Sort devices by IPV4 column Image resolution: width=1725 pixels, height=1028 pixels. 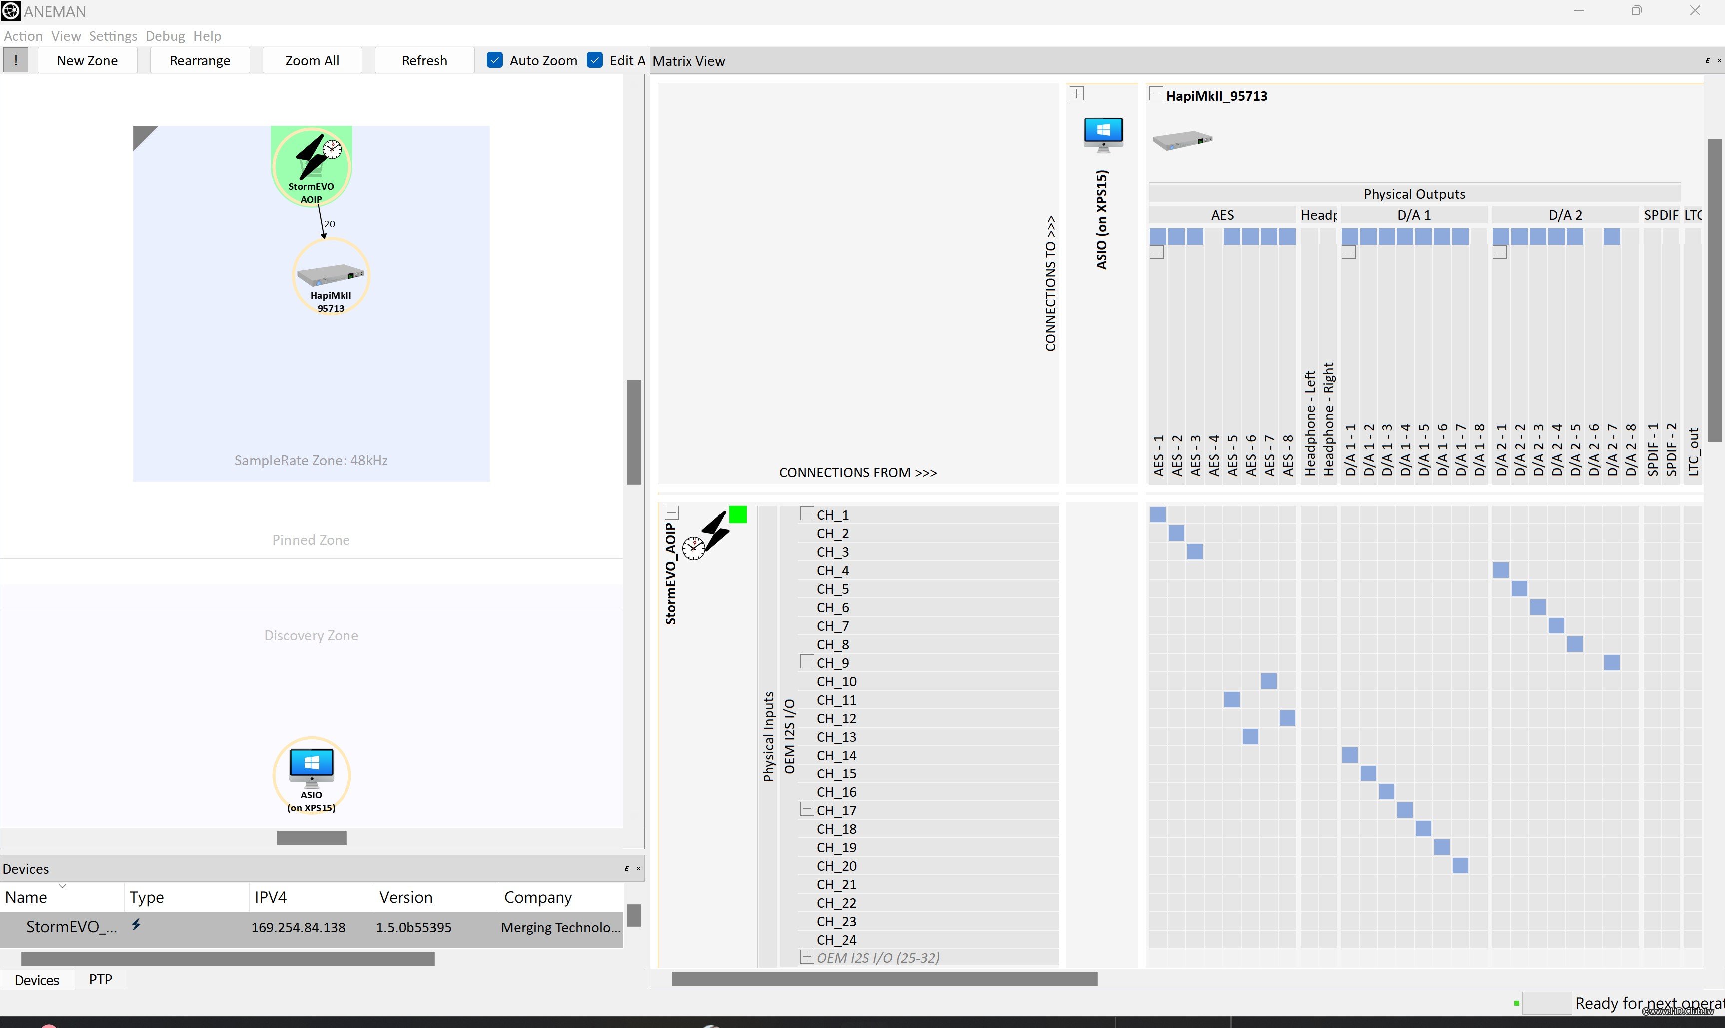[311, 897]
